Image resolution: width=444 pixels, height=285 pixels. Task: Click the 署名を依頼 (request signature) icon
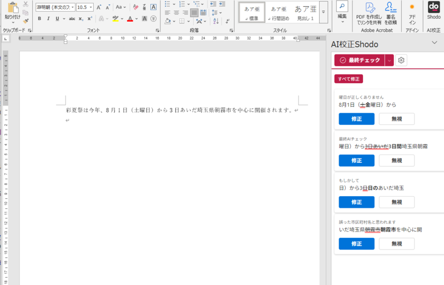[x=391, y=14]
